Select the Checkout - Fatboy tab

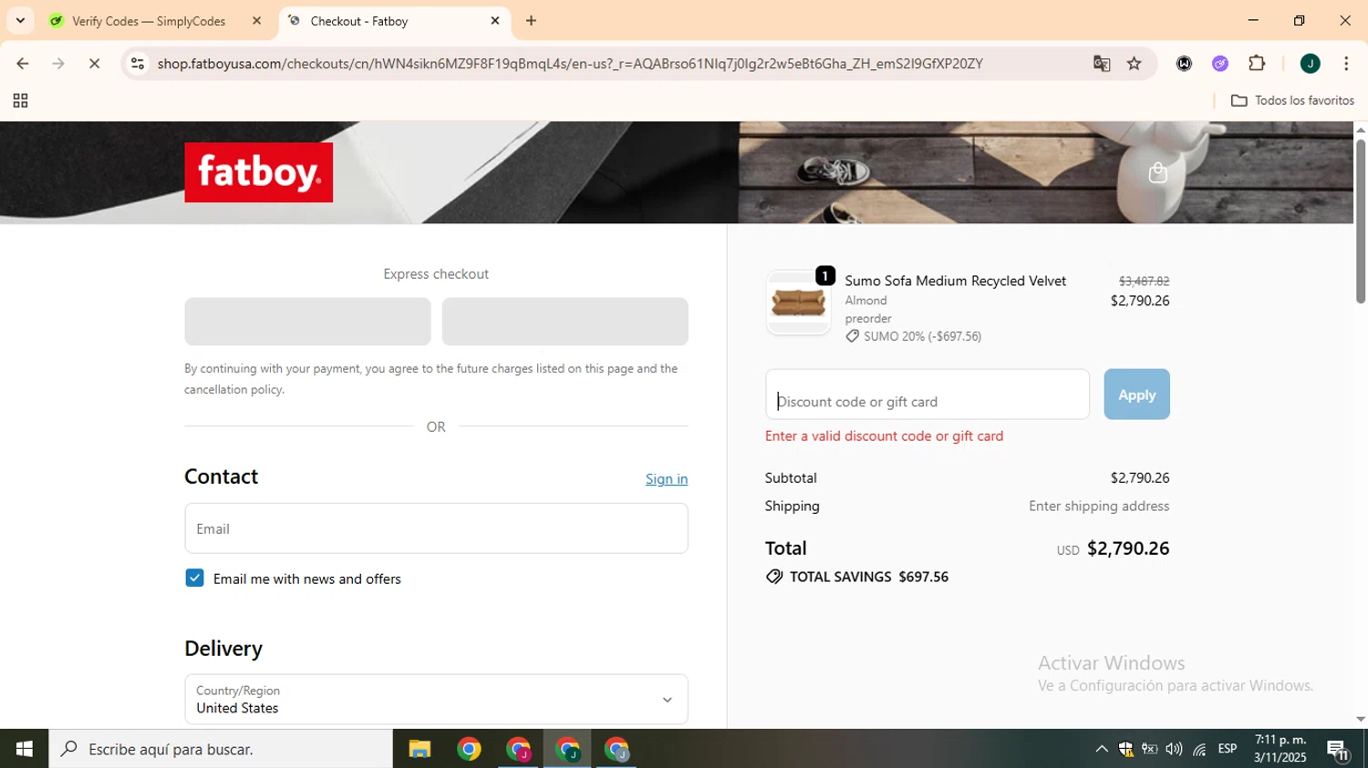[358, 21]
